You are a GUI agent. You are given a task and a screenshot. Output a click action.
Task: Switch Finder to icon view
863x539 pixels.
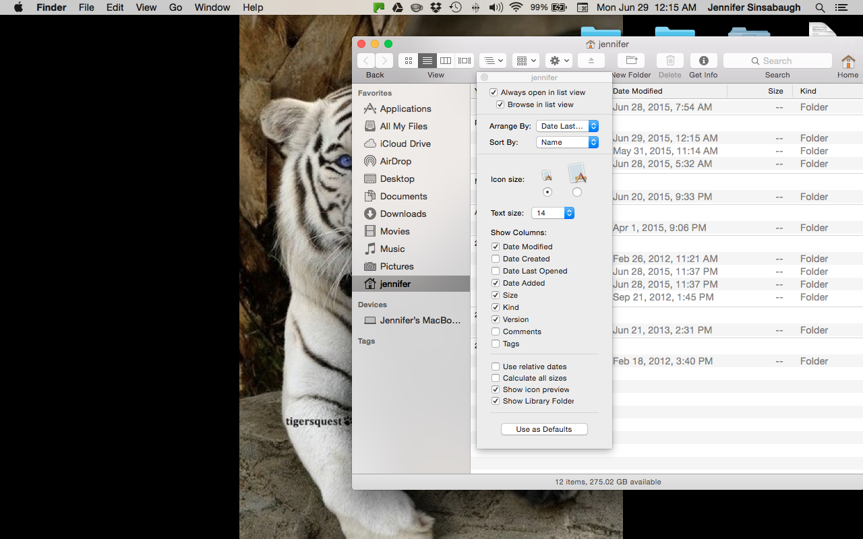click(x=408, y=61)
